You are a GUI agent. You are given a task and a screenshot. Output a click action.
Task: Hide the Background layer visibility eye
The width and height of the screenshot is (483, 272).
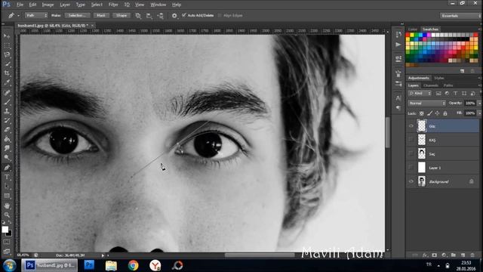coord(411,181)
